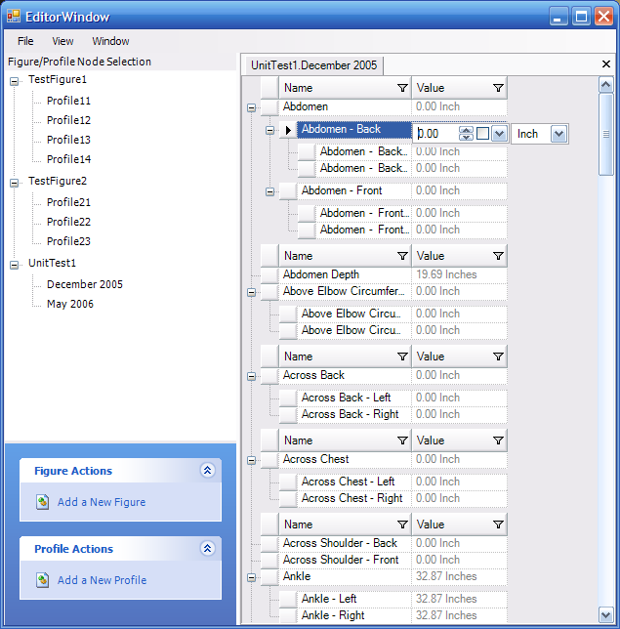Collapse the Above Elbow Circumference row
The height and width of the screenshot is (629, 620).
[252, 292]
